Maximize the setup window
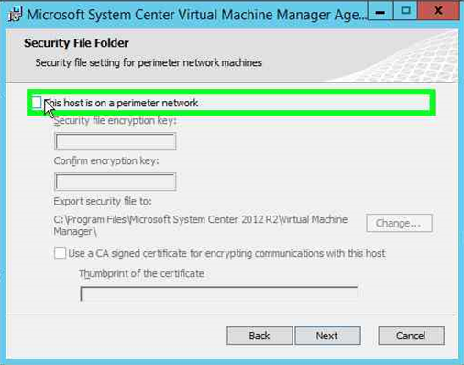 pyautogui.click(x=405, y=11)
